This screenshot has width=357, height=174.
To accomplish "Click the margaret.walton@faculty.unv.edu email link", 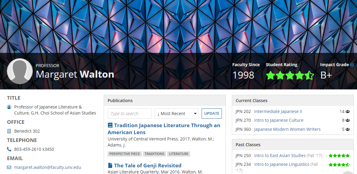I will (47, 167).
